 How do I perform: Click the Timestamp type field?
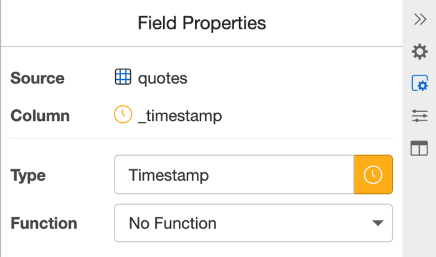(x=234, y=175)
